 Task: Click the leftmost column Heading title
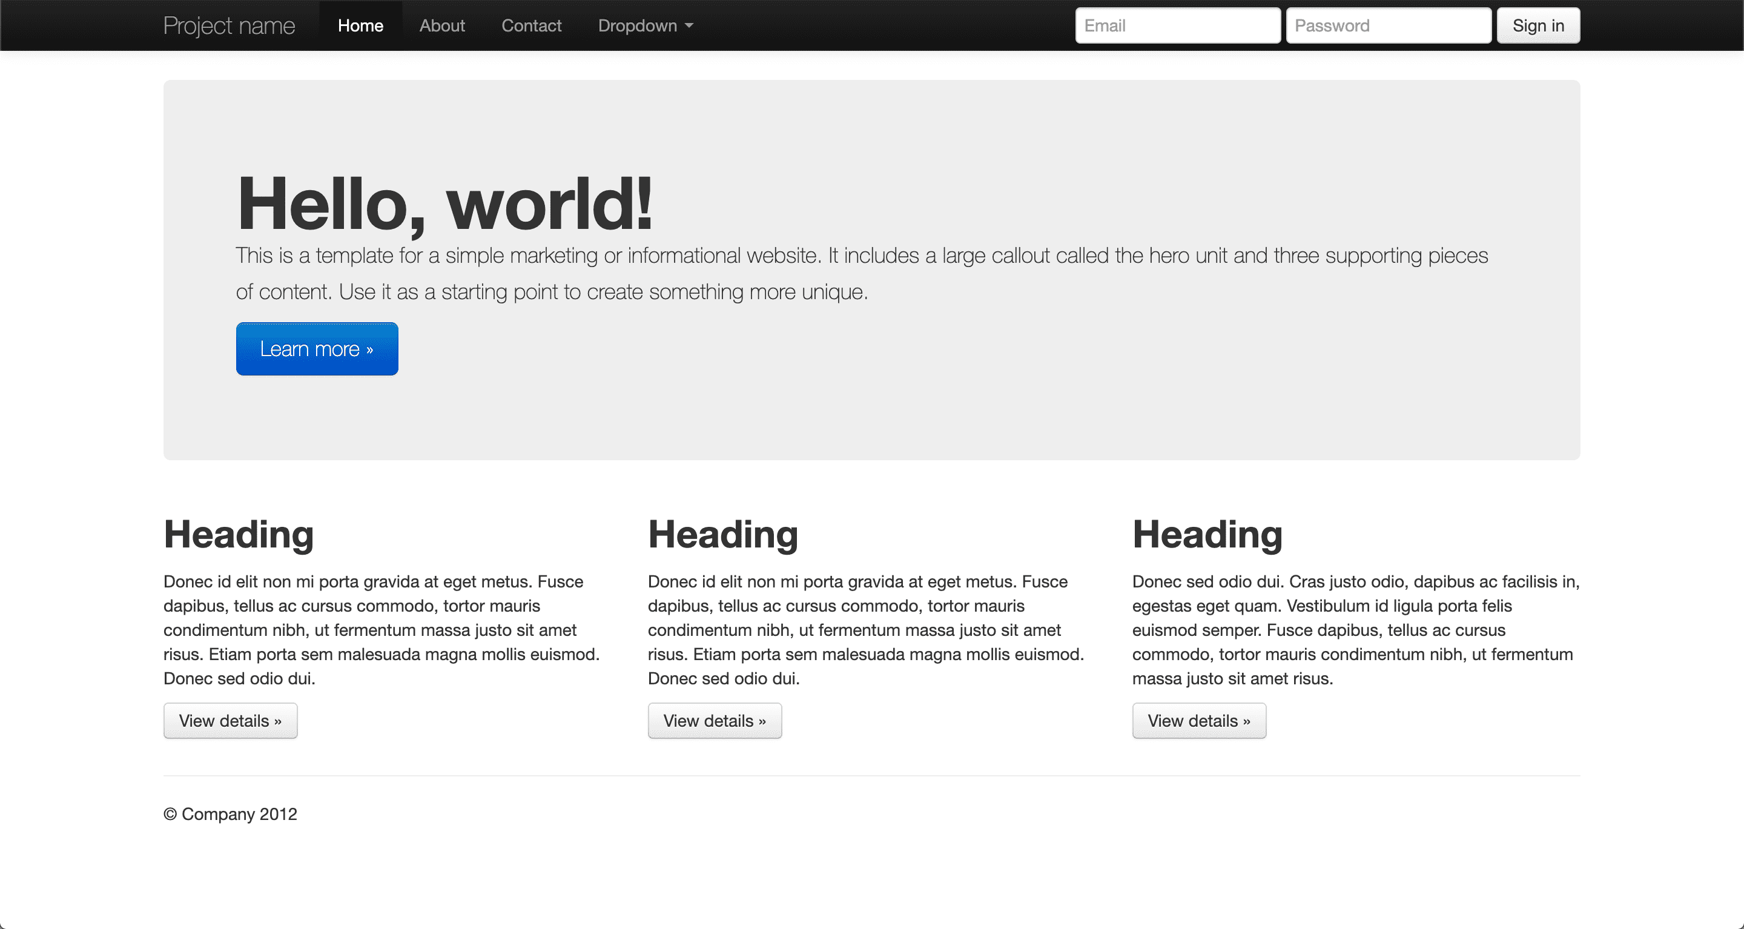coord(239,534)
